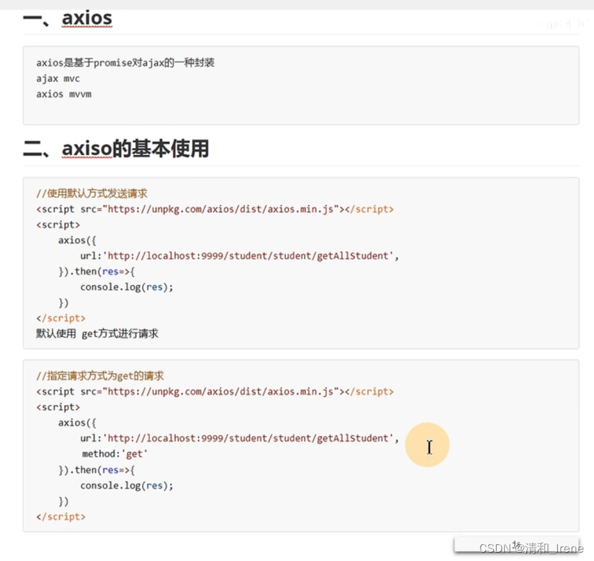Click "console.log(res);" in the default-request code block
Screen dimensions: 594x561
click(x=127, y=287)
